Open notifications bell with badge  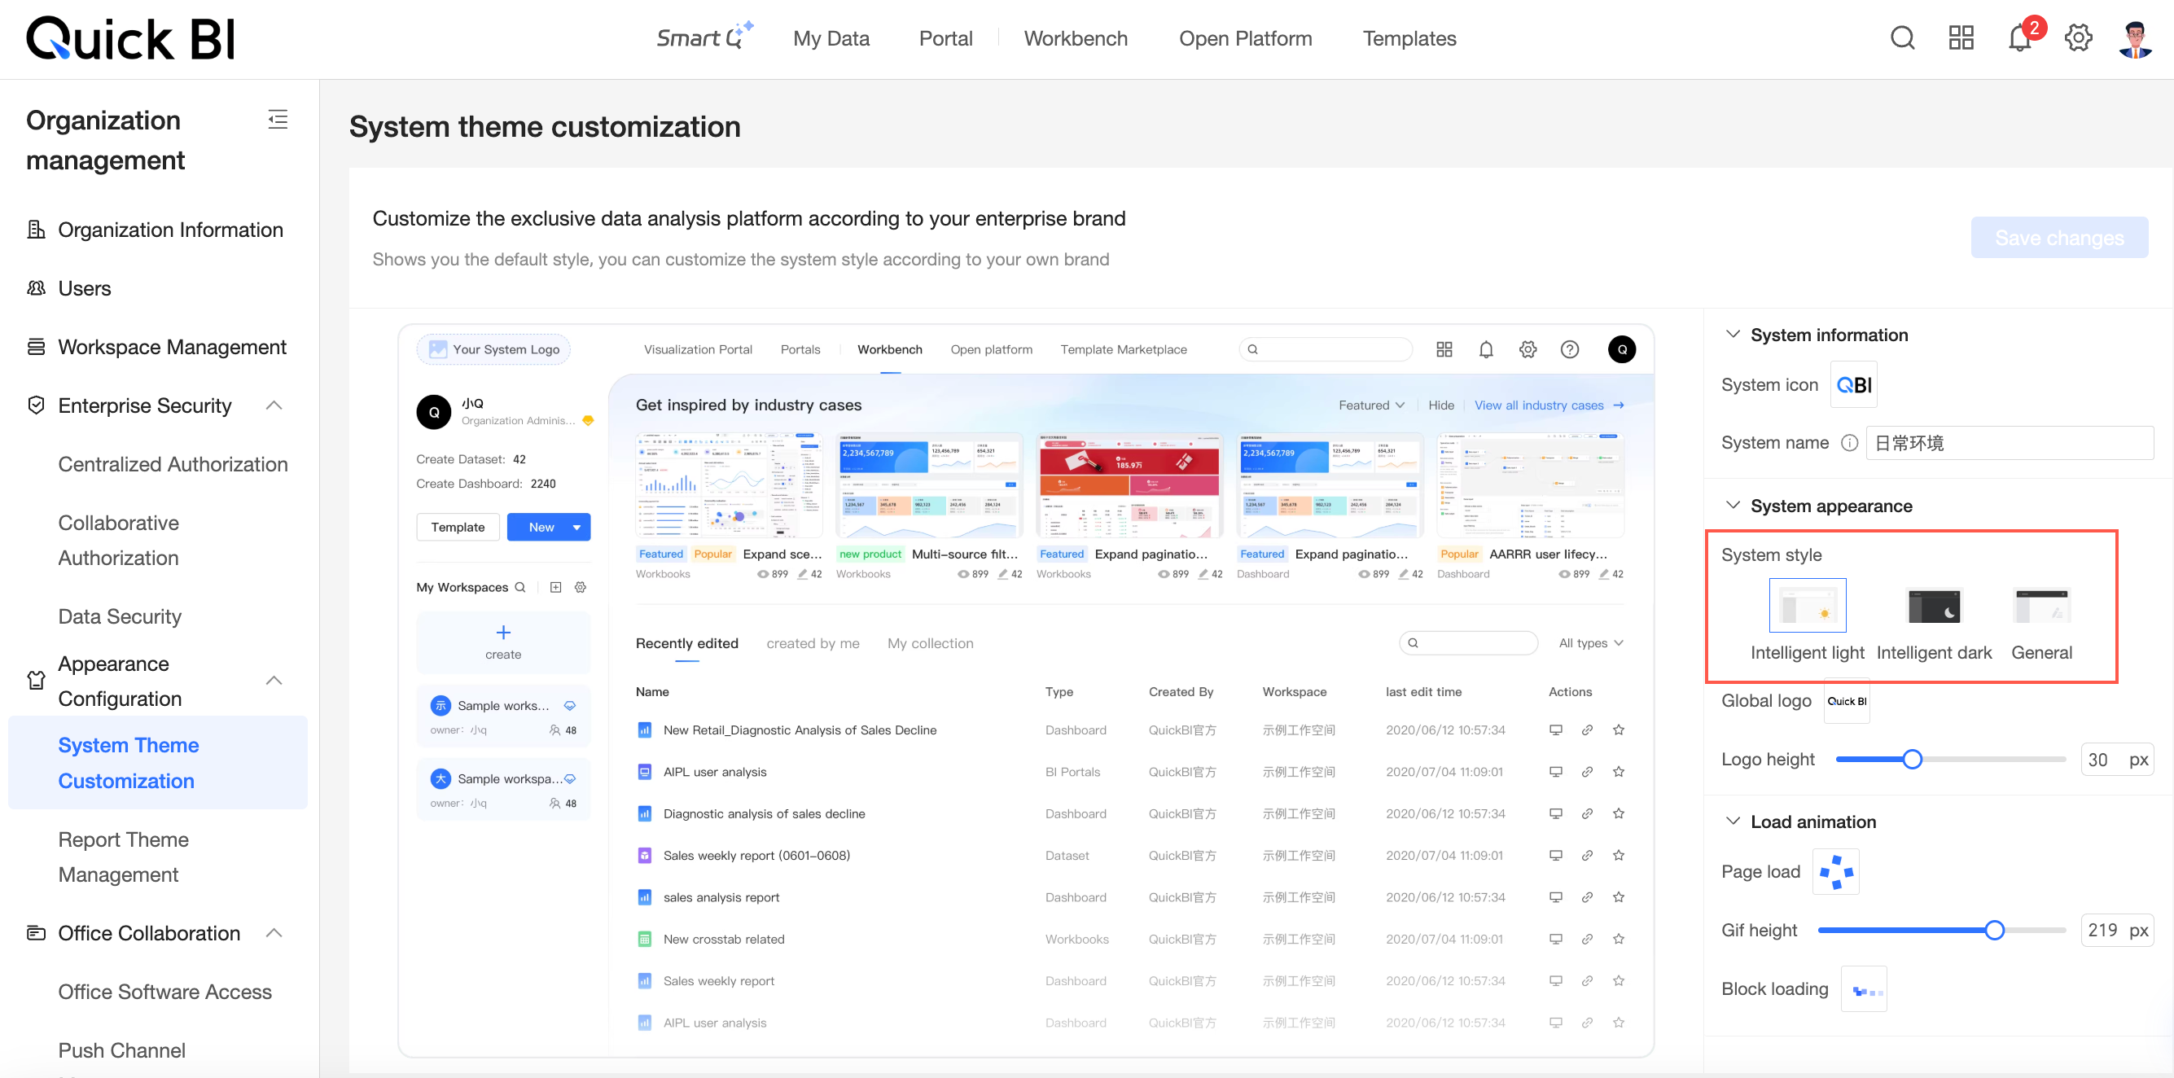(x=2019, y=38)
